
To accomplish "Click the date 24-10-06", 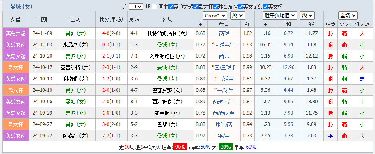I will (x=42, y=102).
